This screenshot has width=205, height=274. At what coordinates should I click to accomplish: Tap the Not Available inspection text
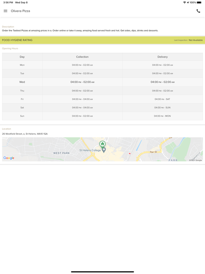196,40
